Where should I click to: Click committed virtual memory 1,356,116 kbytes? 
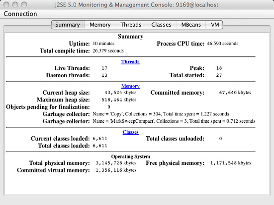(116, 170)
